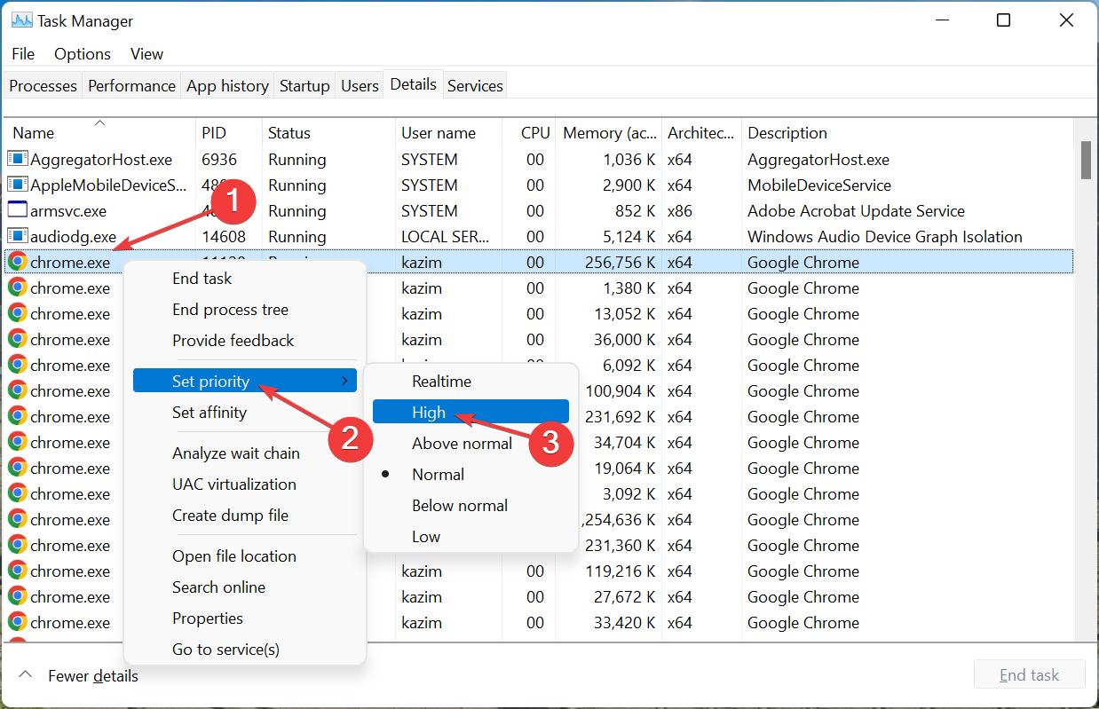Switch to the Services tab
The height and width of the screenshot is (709, 1099).
[x=475, y=86]
